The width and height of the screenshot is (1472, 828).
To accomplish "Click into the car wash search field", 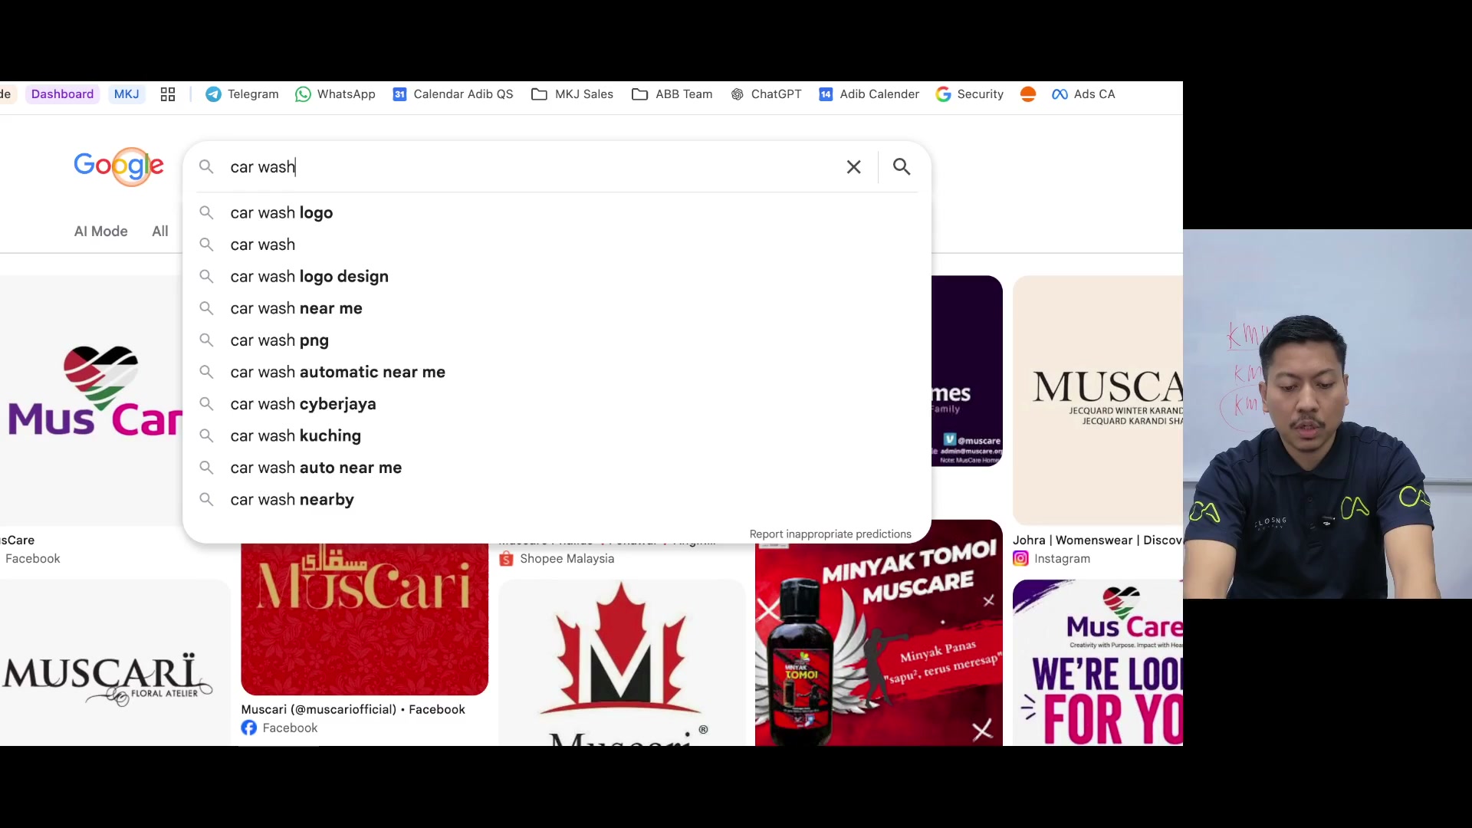I will 529,167.
